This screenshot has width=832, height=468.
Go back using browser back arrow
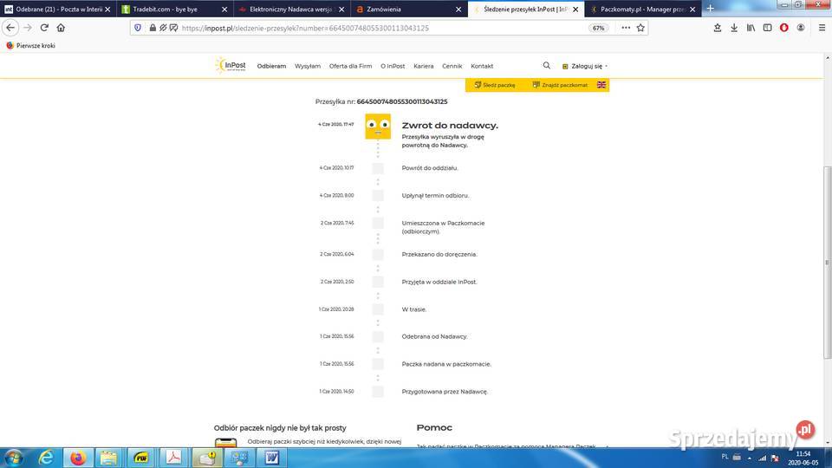point(10,28)
